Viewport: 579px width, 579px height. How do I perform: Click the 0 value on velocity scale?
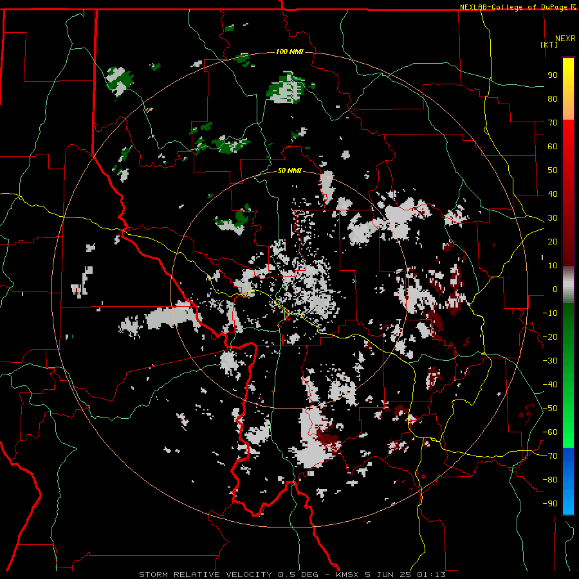pos(555,289)
